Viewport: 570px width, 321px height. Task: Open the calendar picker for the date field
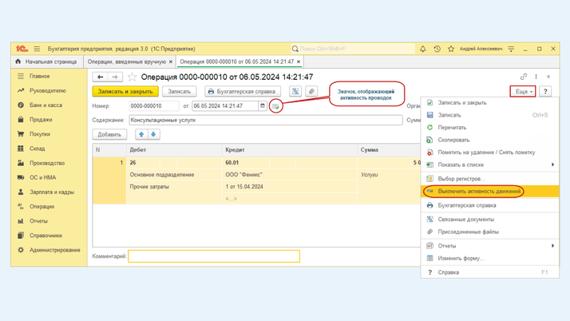[262, 106]
